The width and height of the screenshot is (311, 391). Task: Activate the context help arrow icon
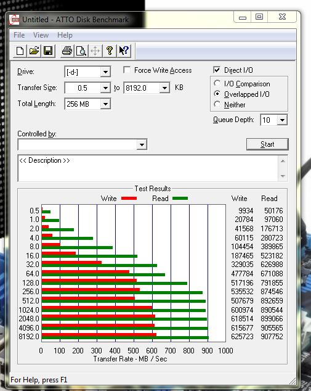(124, 51)
